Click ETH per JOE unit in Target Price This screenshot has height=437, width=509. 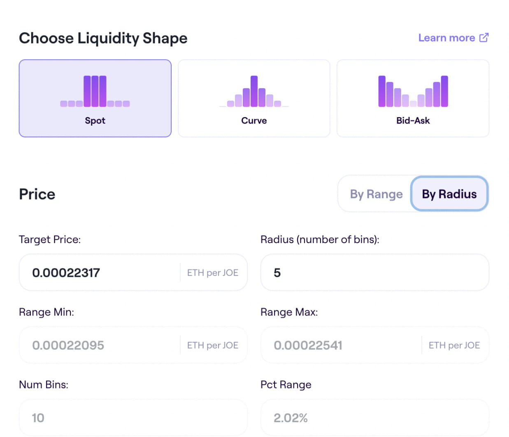point(213,273)
